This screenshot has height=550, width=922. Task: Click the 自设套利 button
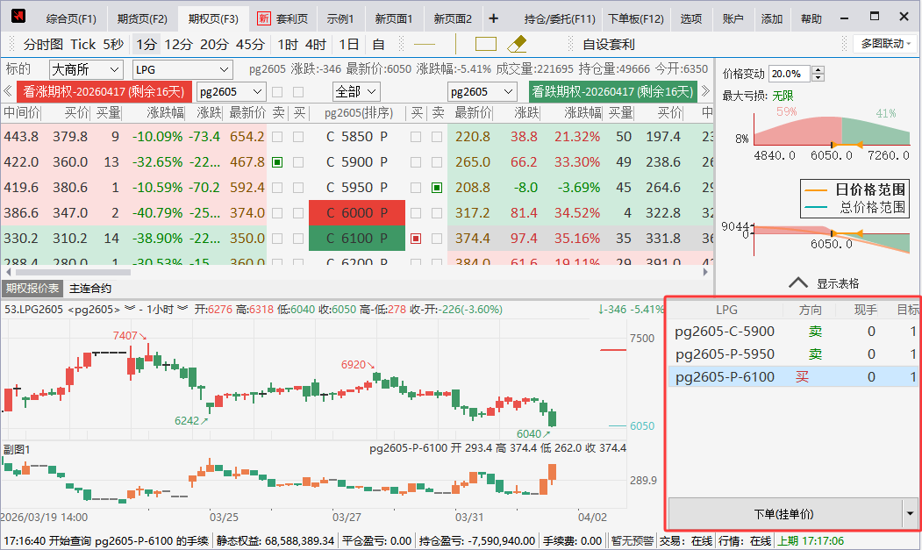click(608, 44)
